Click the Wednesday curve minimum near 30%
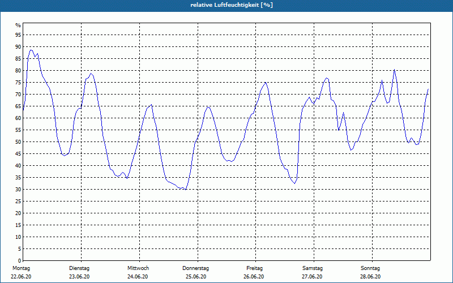Screen dimensions: 453x283 pyautogui.click(x=186, y=190)
